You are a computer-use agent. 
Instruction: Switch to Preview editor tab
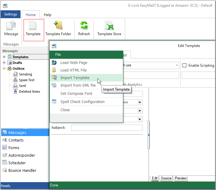pyautogui.click(x=181, y=178)
